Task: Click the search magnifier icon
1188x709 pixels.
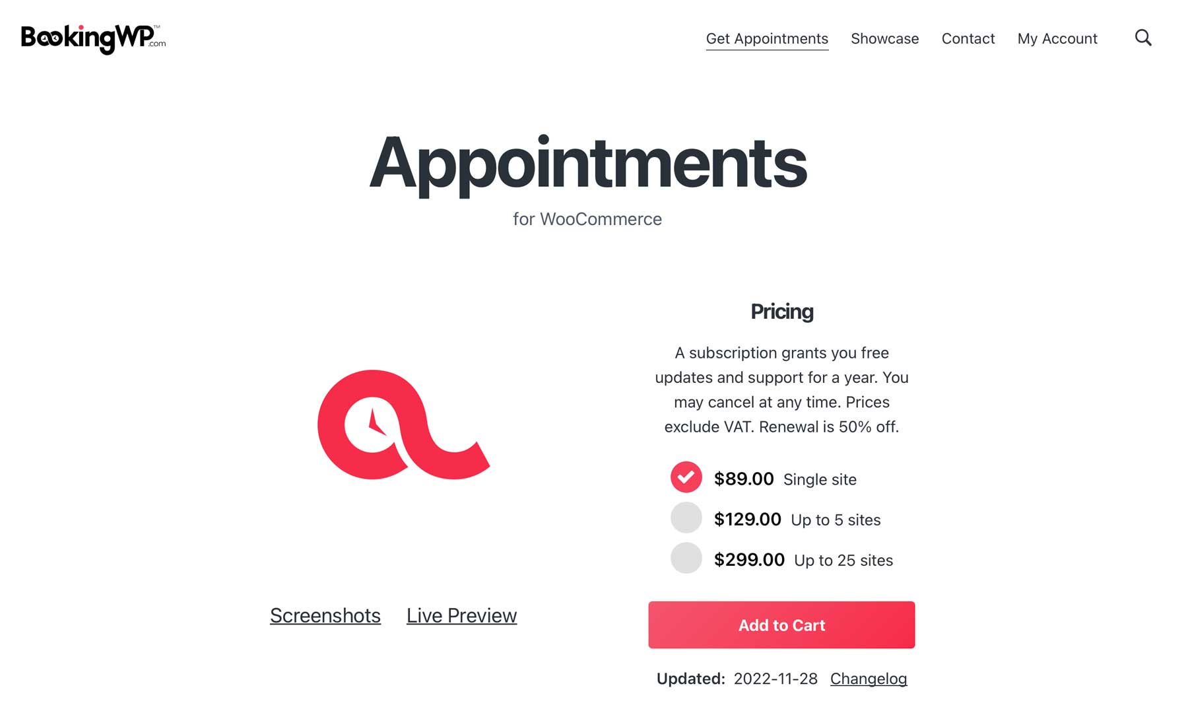Action: click(x=1144, y=38)
